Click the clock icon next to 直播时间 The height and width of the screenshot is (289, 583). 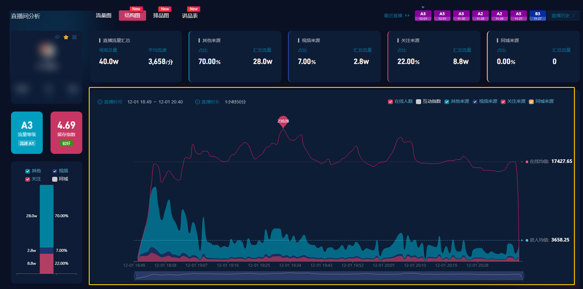click(100, 102)
